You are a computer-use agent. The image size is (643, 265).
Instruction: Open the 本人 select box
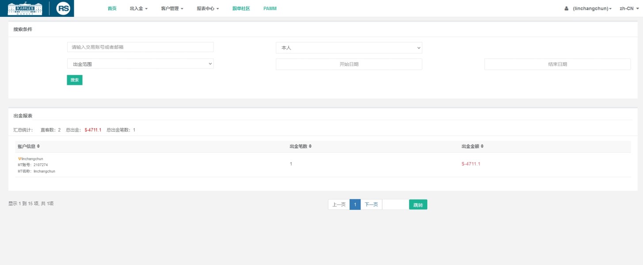(349, 48)
